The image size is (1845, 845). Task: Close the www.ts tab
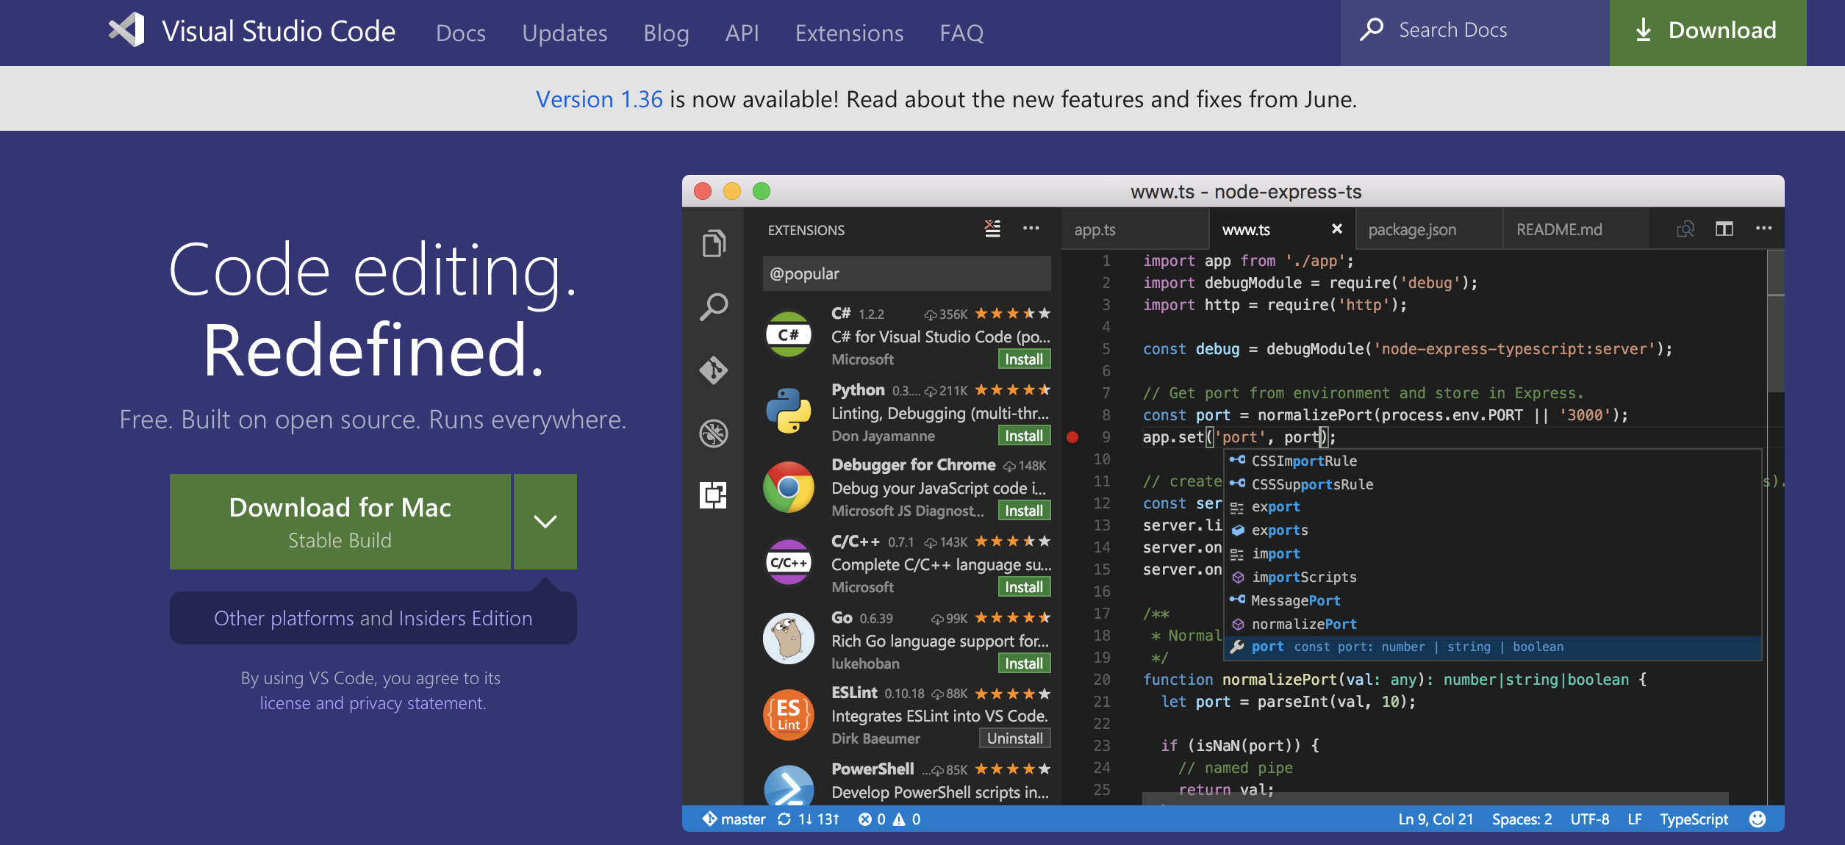pos(1336,229)
